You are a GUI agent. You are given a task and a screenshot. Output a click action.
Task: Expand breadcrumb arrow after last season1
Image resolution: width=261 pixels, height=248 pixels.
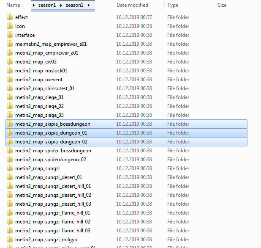click(89, 6)
